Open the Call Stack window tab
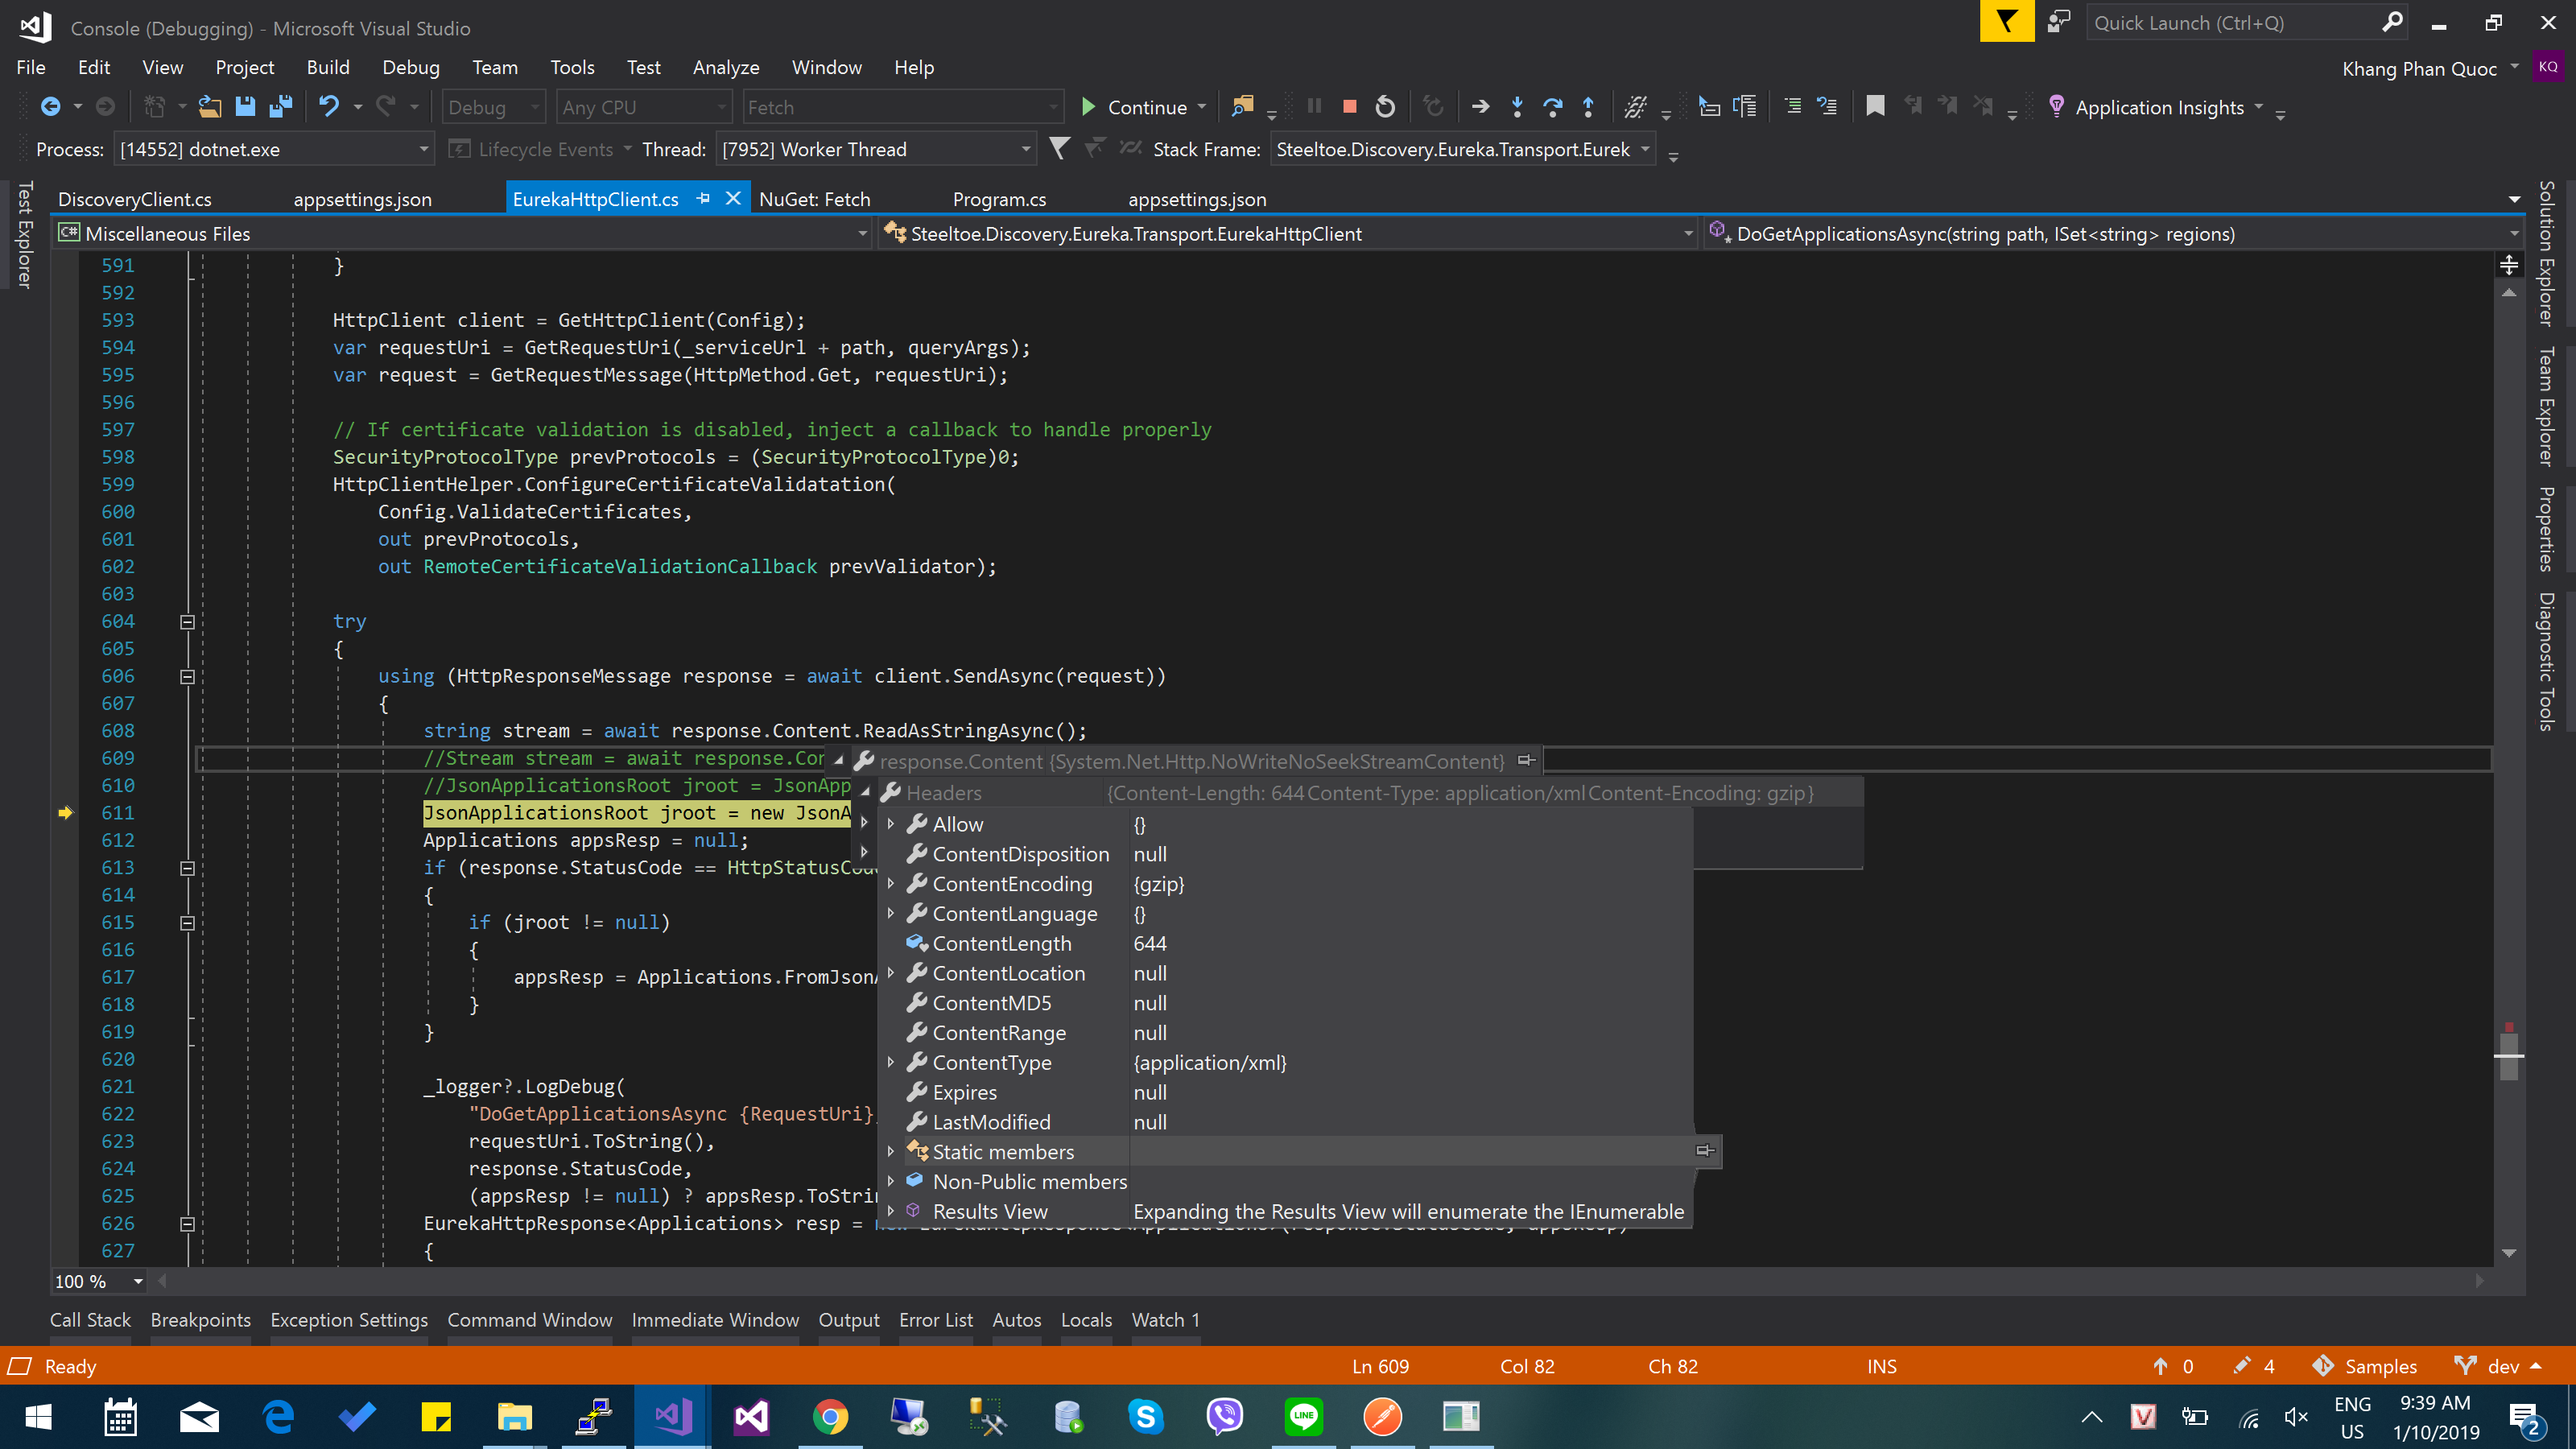 (x=90, y=1320)
